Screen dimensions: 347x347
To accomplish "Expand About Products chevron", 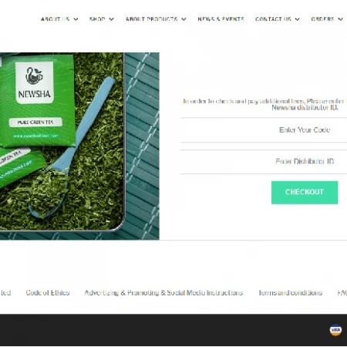I will [184, 19].
